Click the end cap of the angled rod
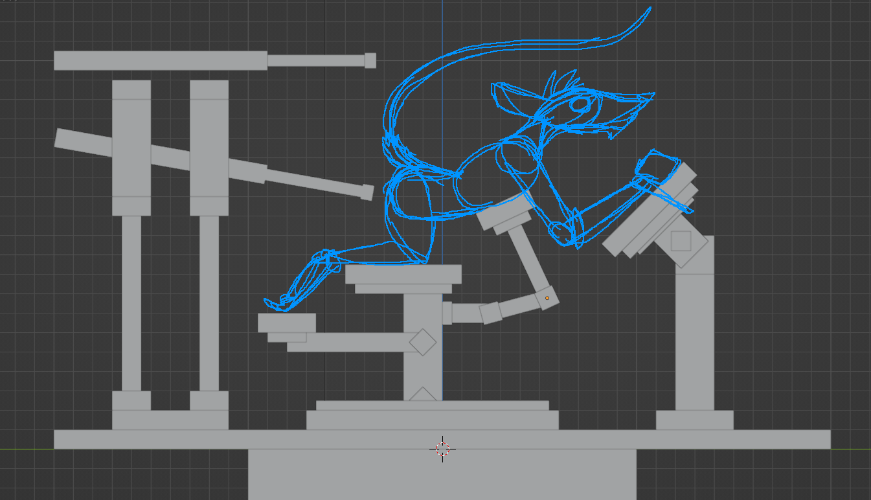 [x=367, y=192]
